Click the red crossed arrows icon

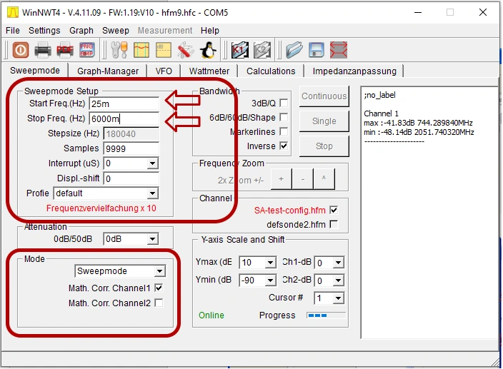point(339,50)
